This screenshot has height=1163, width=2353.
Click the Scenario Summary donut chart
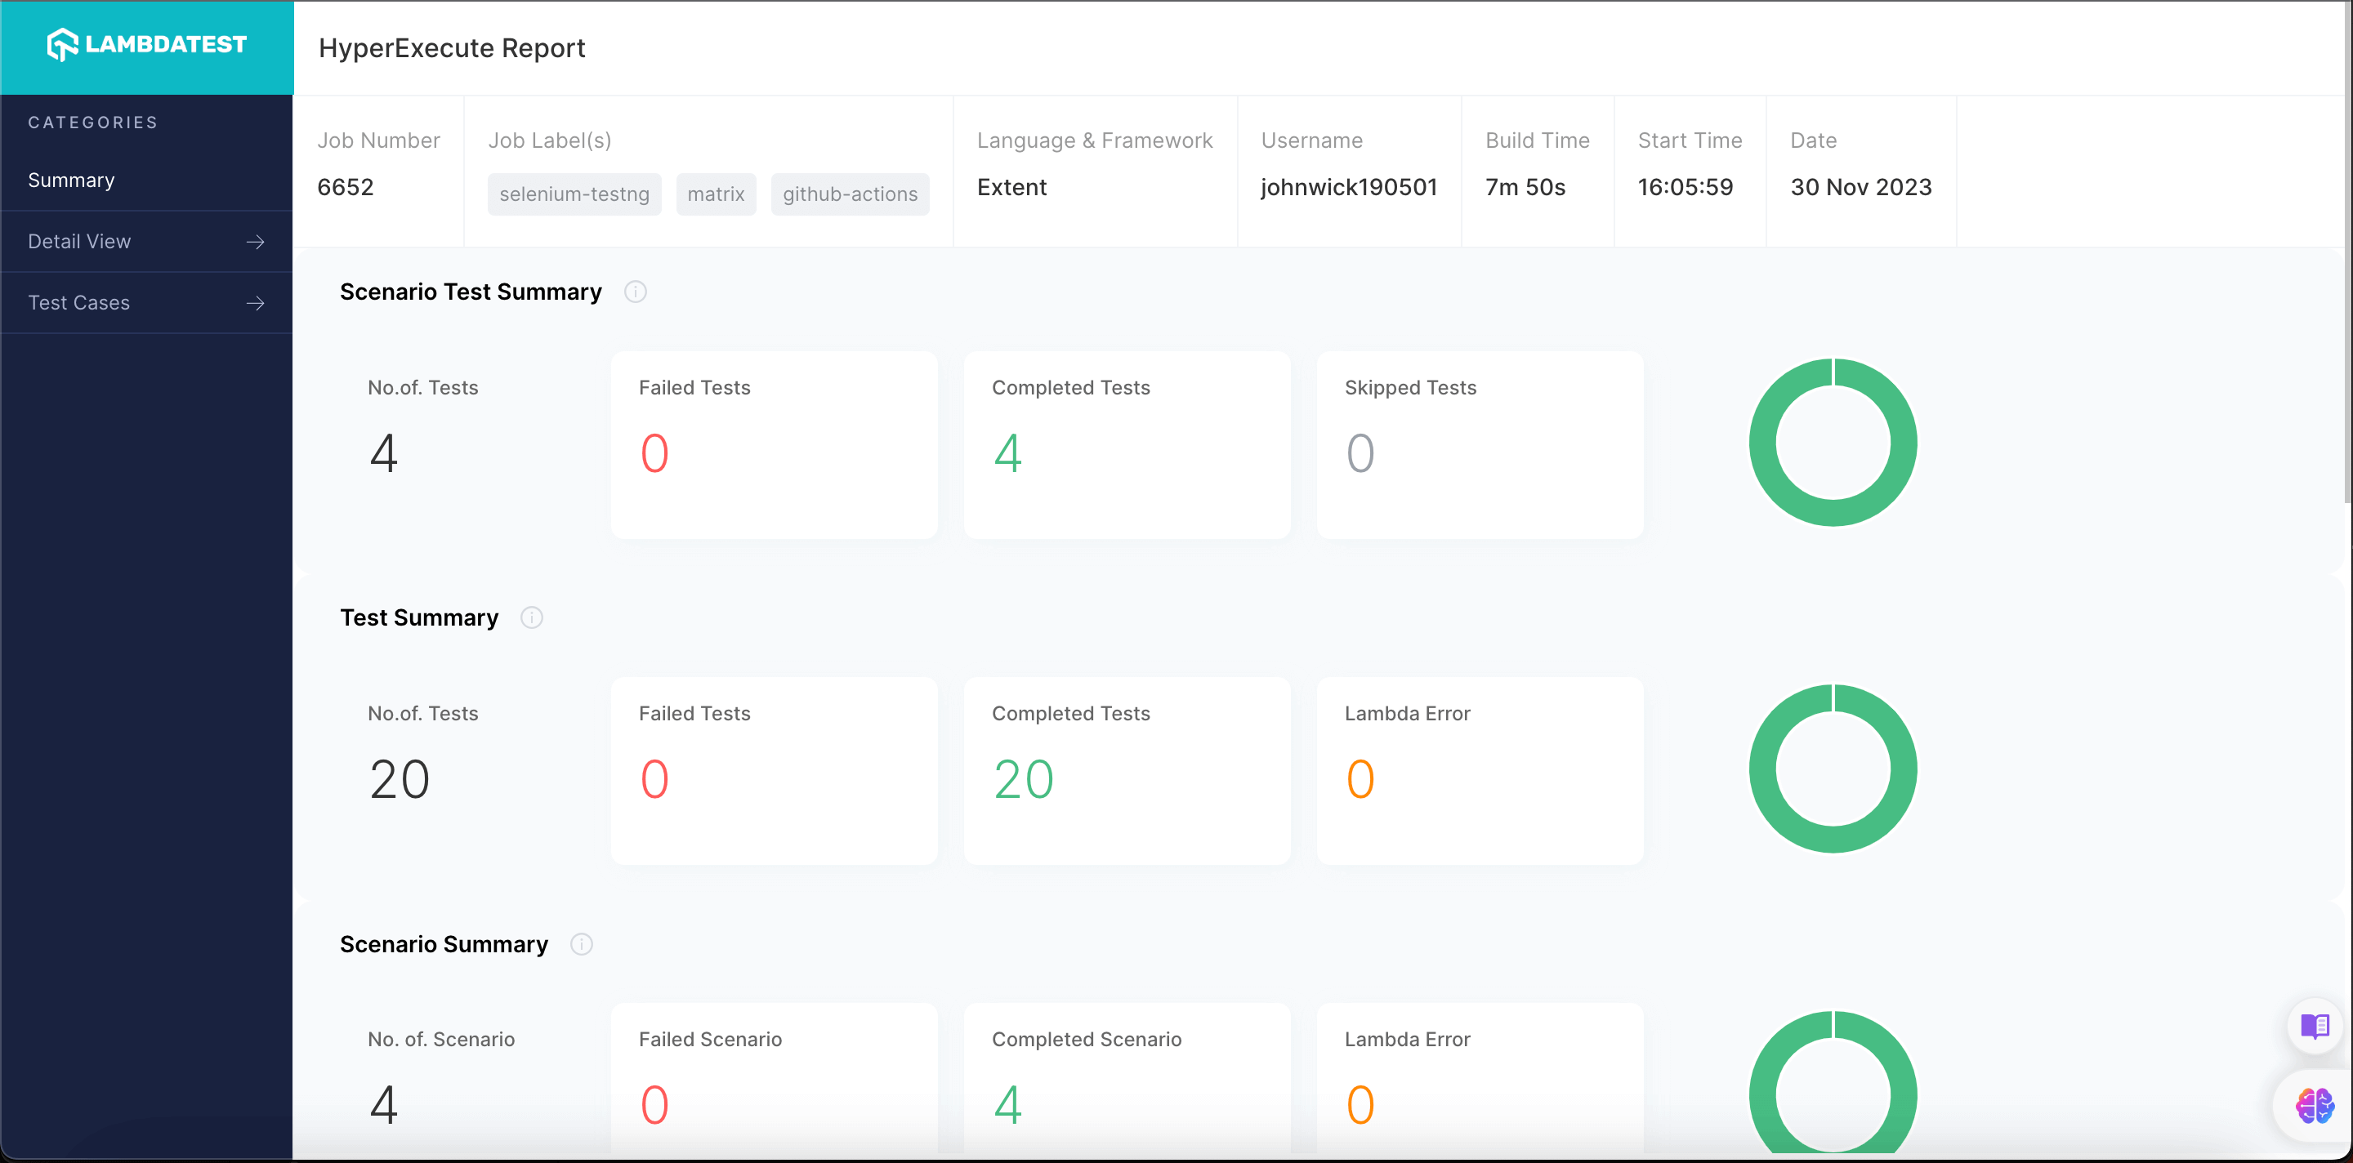click(x=1833, y=1082)
